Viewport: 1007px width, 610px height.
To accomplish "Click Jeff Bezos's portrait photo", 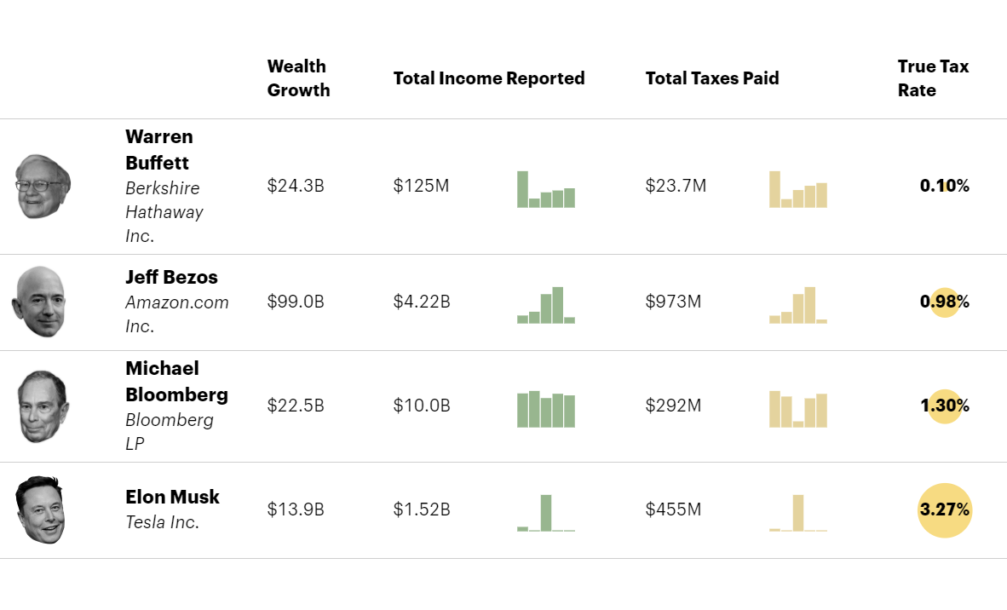I will 38,302.
